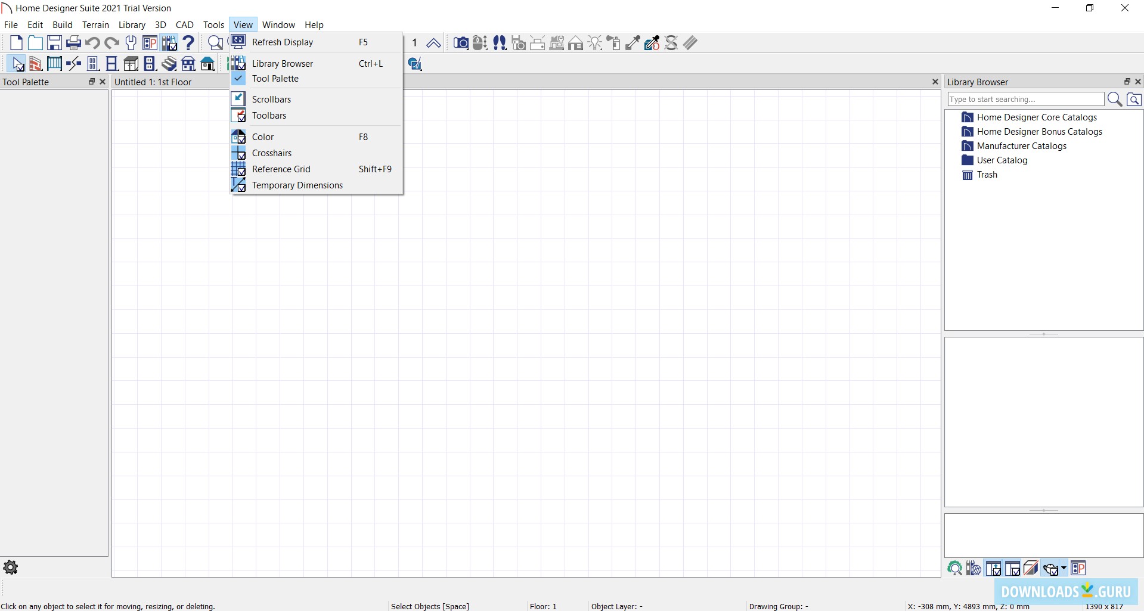1144x611 pixels.
Task: Click the walkthrough footprints icon
Action: point(500,43)
